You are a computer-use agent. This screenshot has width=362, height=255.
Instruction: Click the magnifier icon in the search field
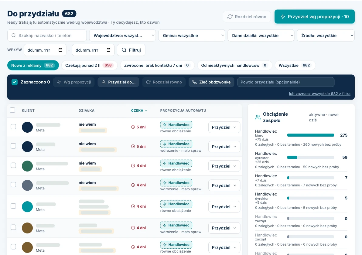(x=14, y=36)
